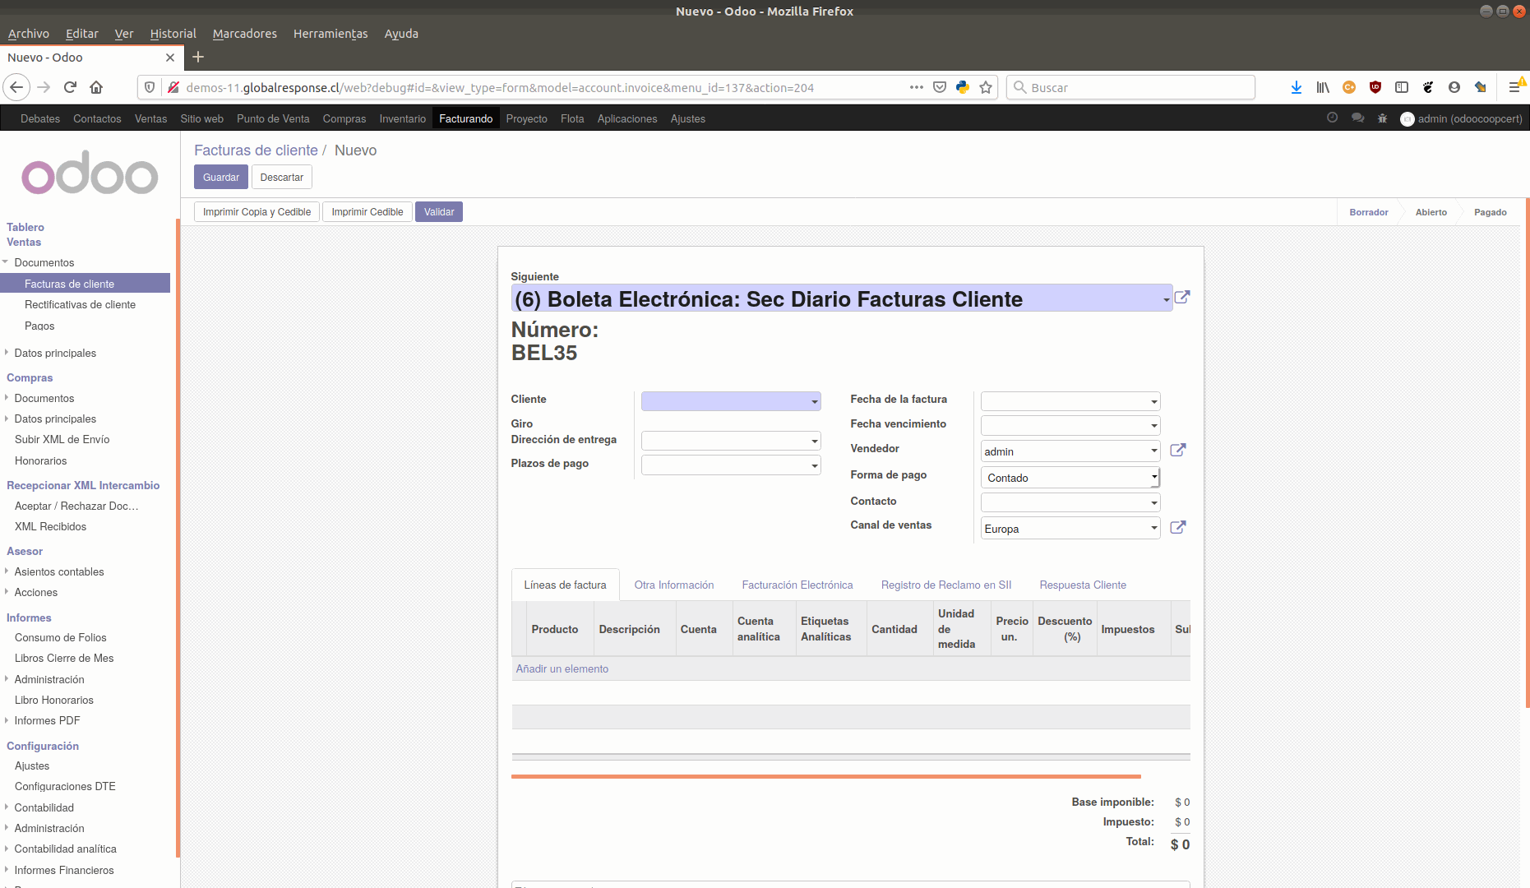Collapse the Documentos tree under Ventas
Screen dimensions: 1530x888
[x=7, y=262]
